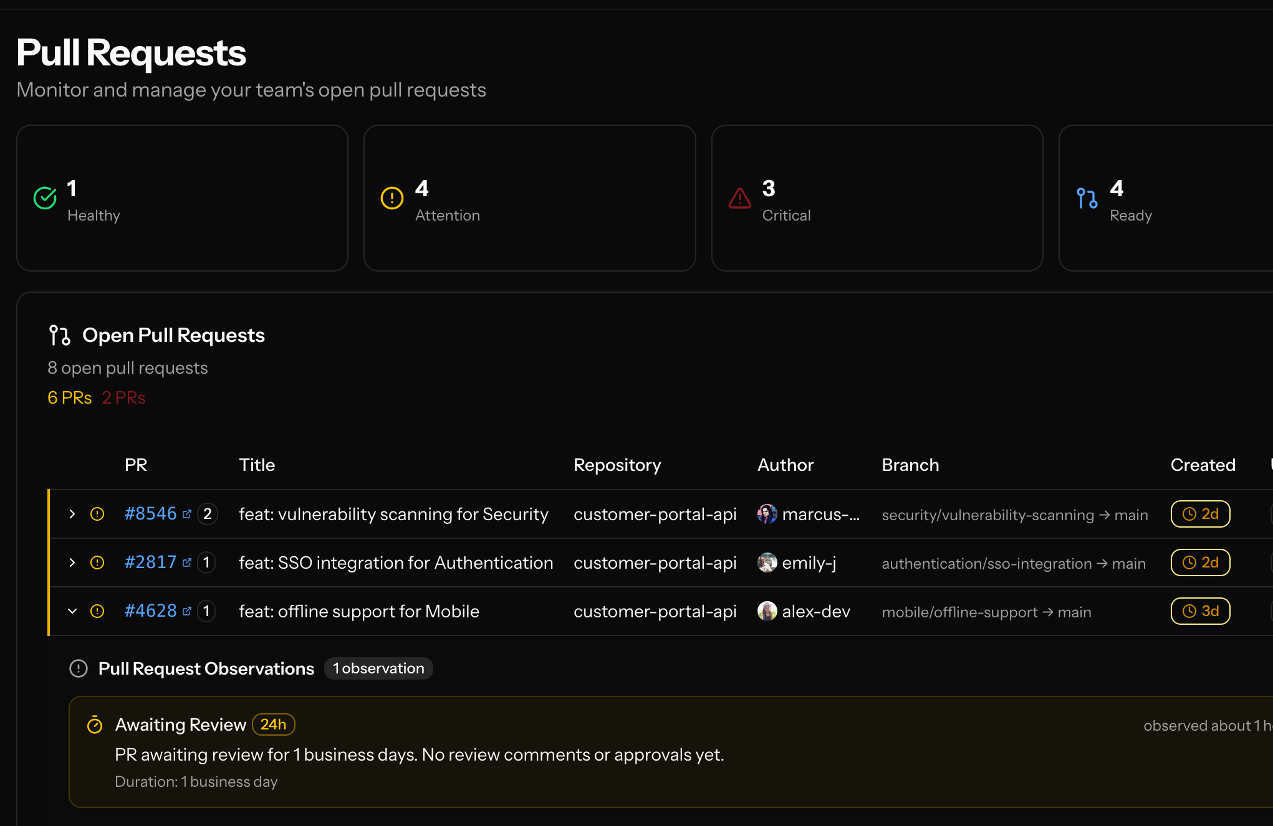Click the red Critical warning triangle icon
The width and height of the screenshot is (1273, 826).
(x=740, y=198)
